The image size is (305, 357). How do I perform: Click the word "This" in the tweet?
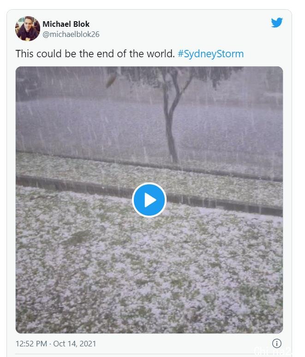pyautogui.click(x=24, y=54)
